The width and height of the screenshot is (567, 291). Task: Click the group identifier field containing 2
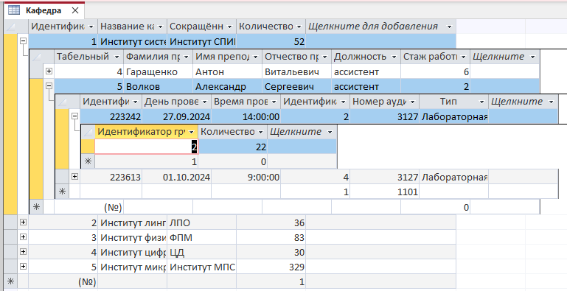pyautogui.click(x=147, y=147)
